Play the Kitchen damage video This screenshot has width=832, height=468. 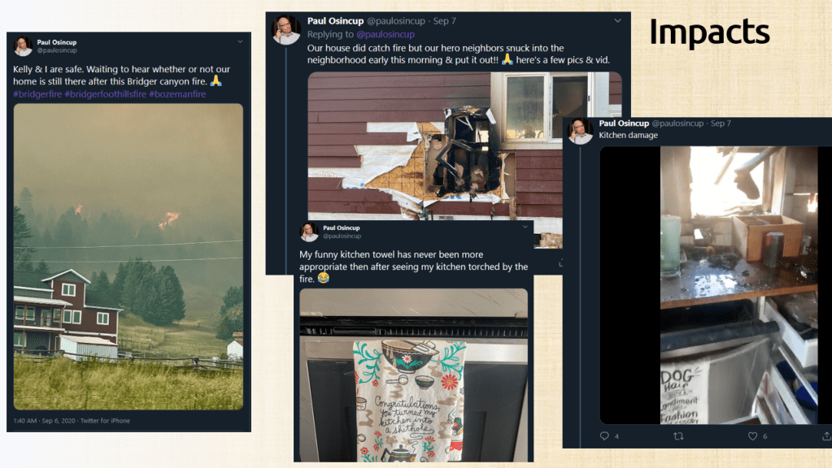pos(716,285)
